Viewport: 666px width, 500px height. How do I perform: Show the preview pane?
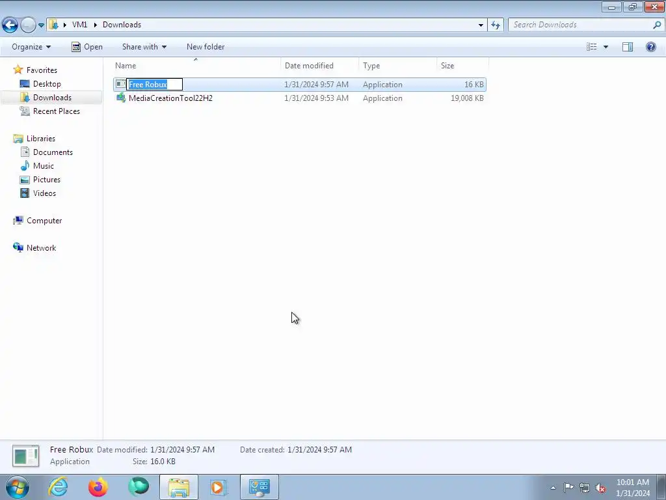coord(628,47)
